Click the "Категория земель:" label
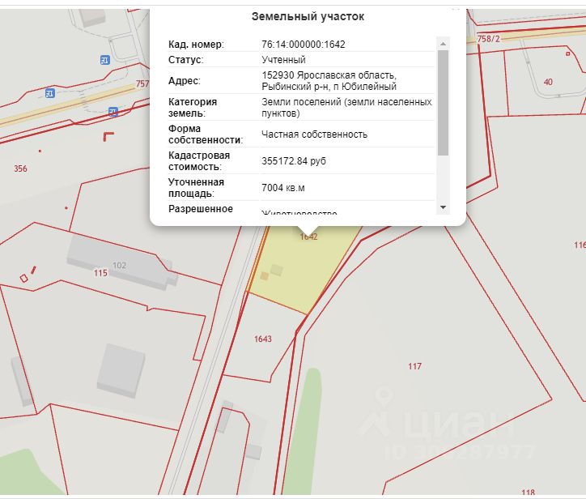The image size is (586, 499). pos(193,108)
